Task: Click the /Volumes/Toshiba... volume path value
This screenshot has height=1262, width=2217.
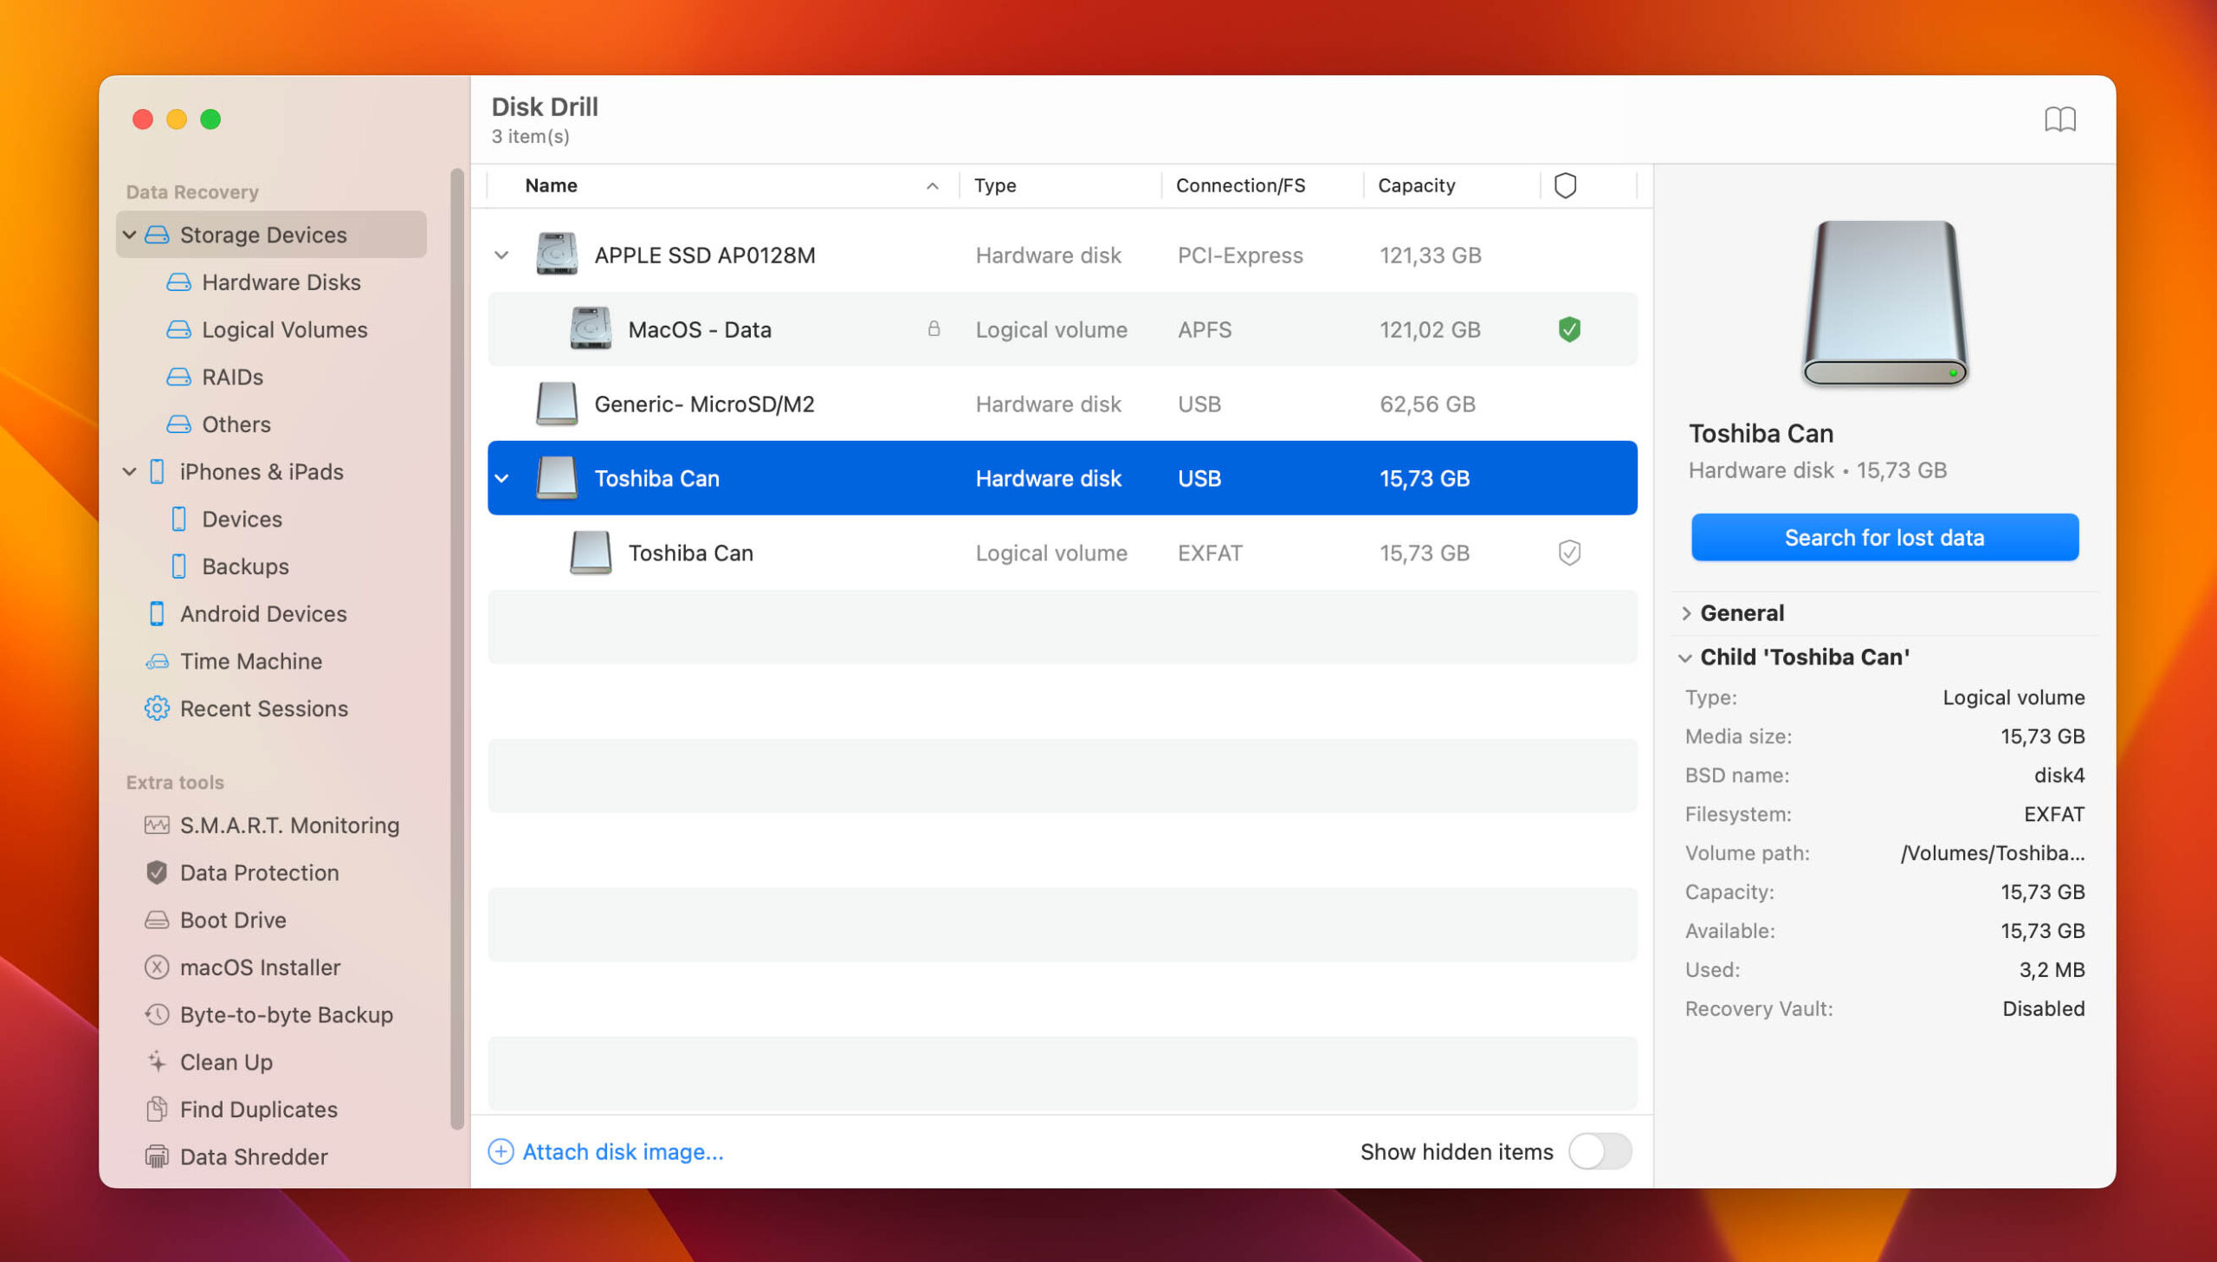Action: click(1992, 854)
